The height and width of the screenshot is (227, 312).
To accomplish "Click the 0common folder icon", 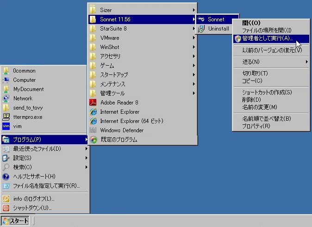I will coord(6,71).
